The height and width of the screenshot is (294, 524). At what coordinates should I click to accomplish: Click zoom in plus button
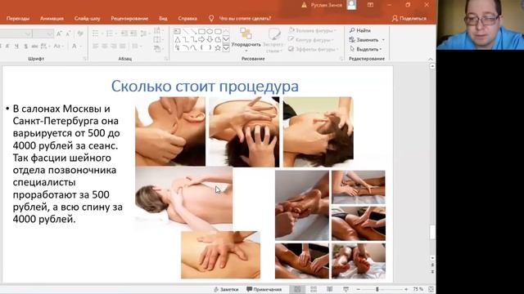(x=406, y=289)
